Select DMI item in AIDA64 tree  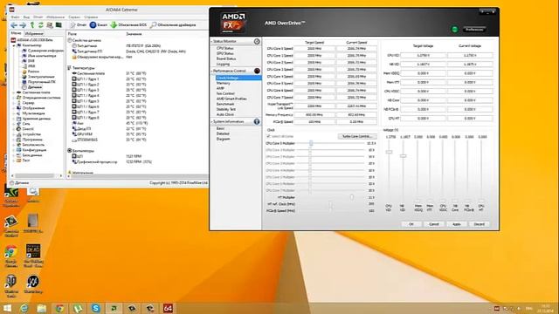[31, 61]
